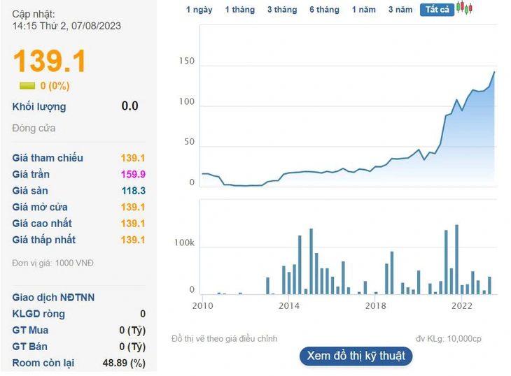
Task: Click the Giá trần value 159.9
Action: (133, 174)
